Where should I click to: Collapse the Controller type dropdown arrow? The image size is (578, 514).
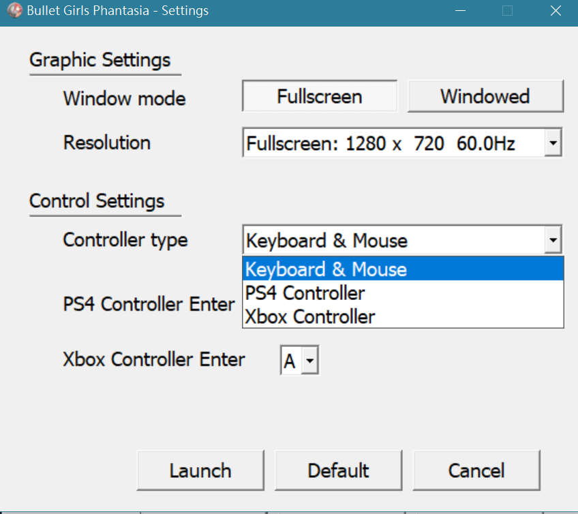553,241
